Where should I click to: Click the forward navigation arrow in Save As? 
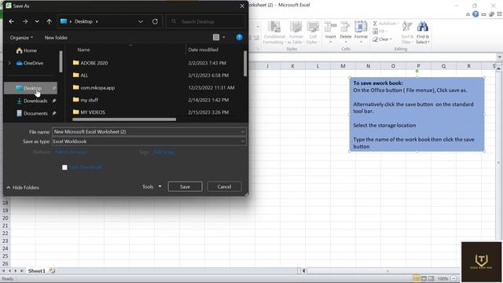(x=25, y=21)
